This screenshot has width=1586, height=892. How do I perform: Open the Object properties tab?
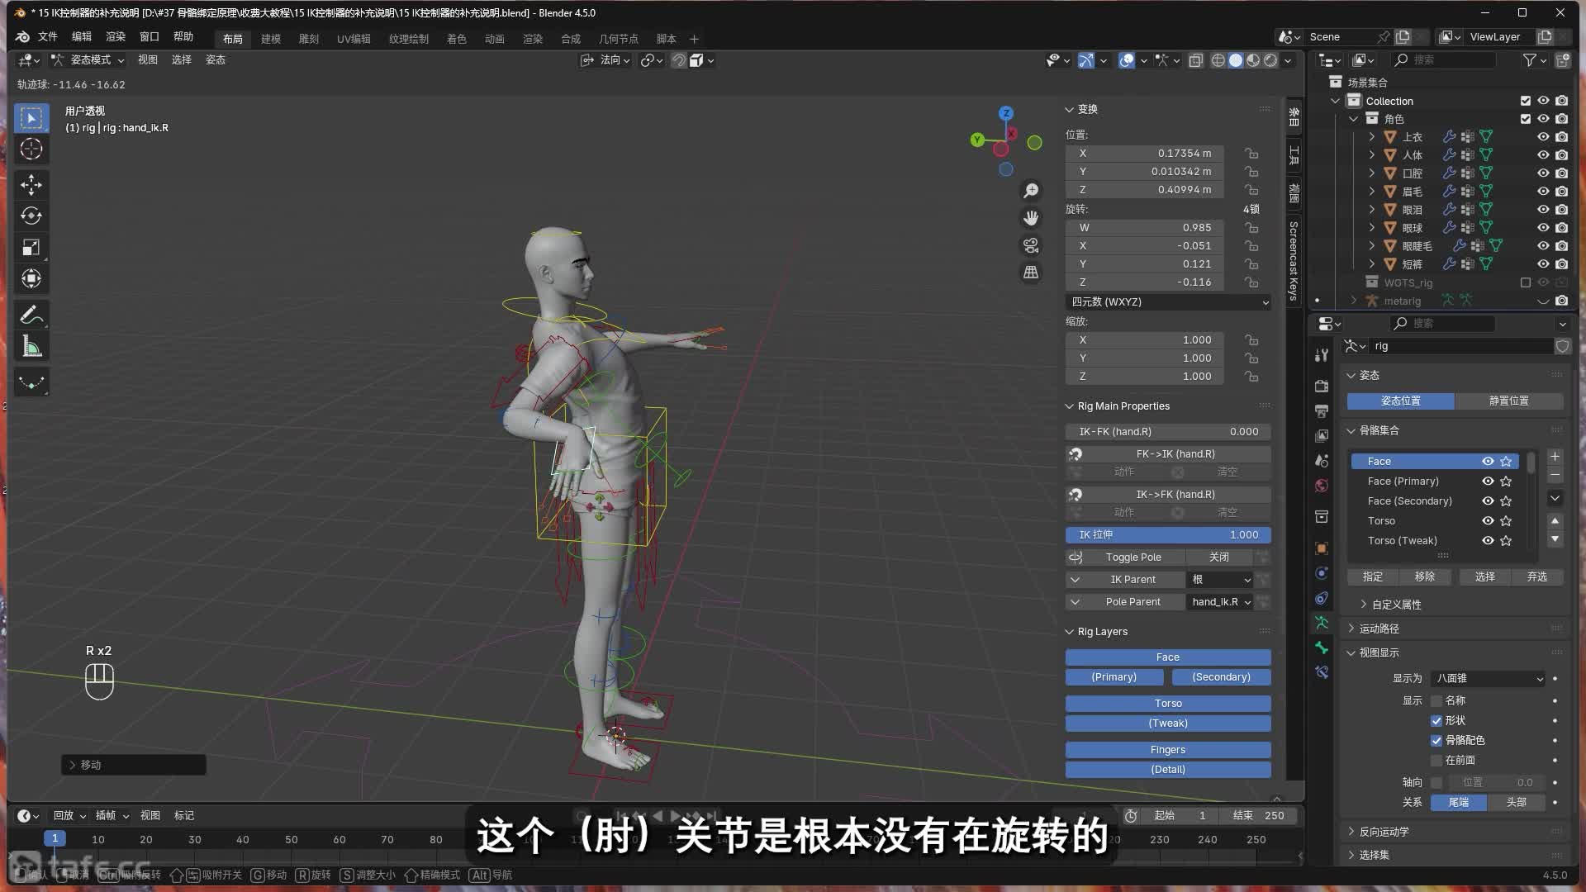click(1322, 548)
